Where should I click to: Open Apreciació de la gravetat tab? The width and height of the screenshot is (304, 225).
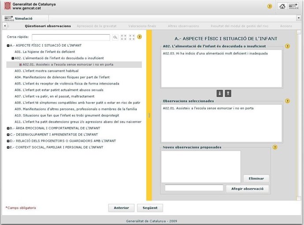(97, 26)
